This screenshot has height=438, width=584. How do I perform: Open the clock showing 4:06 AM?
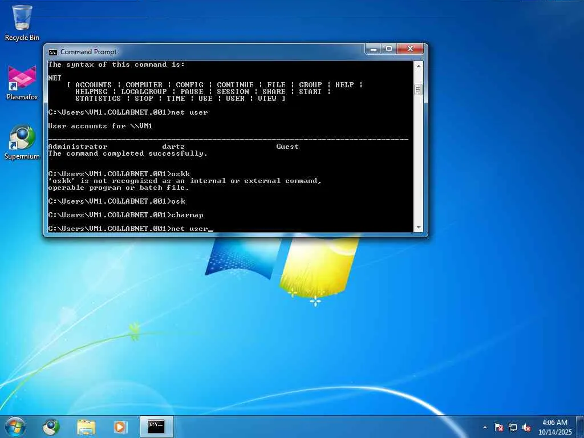coord(554,423)
